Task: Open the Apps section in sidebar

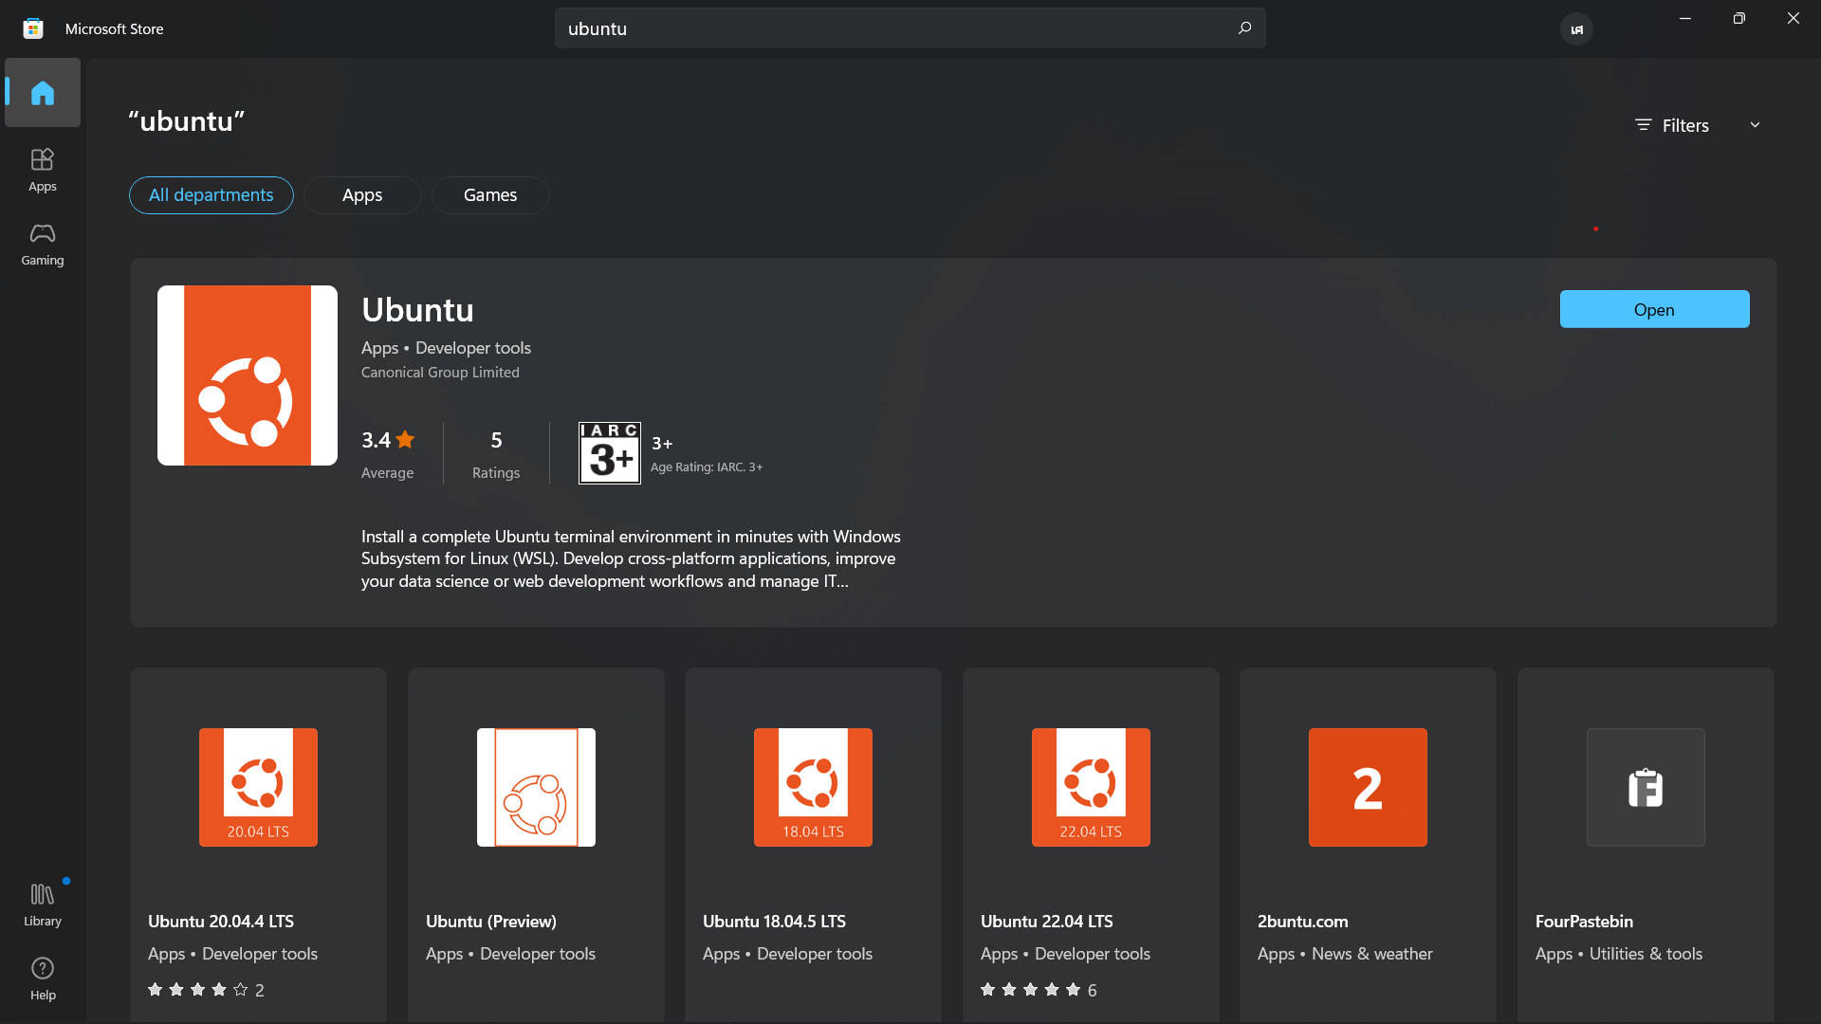Action: pos(43,171)
